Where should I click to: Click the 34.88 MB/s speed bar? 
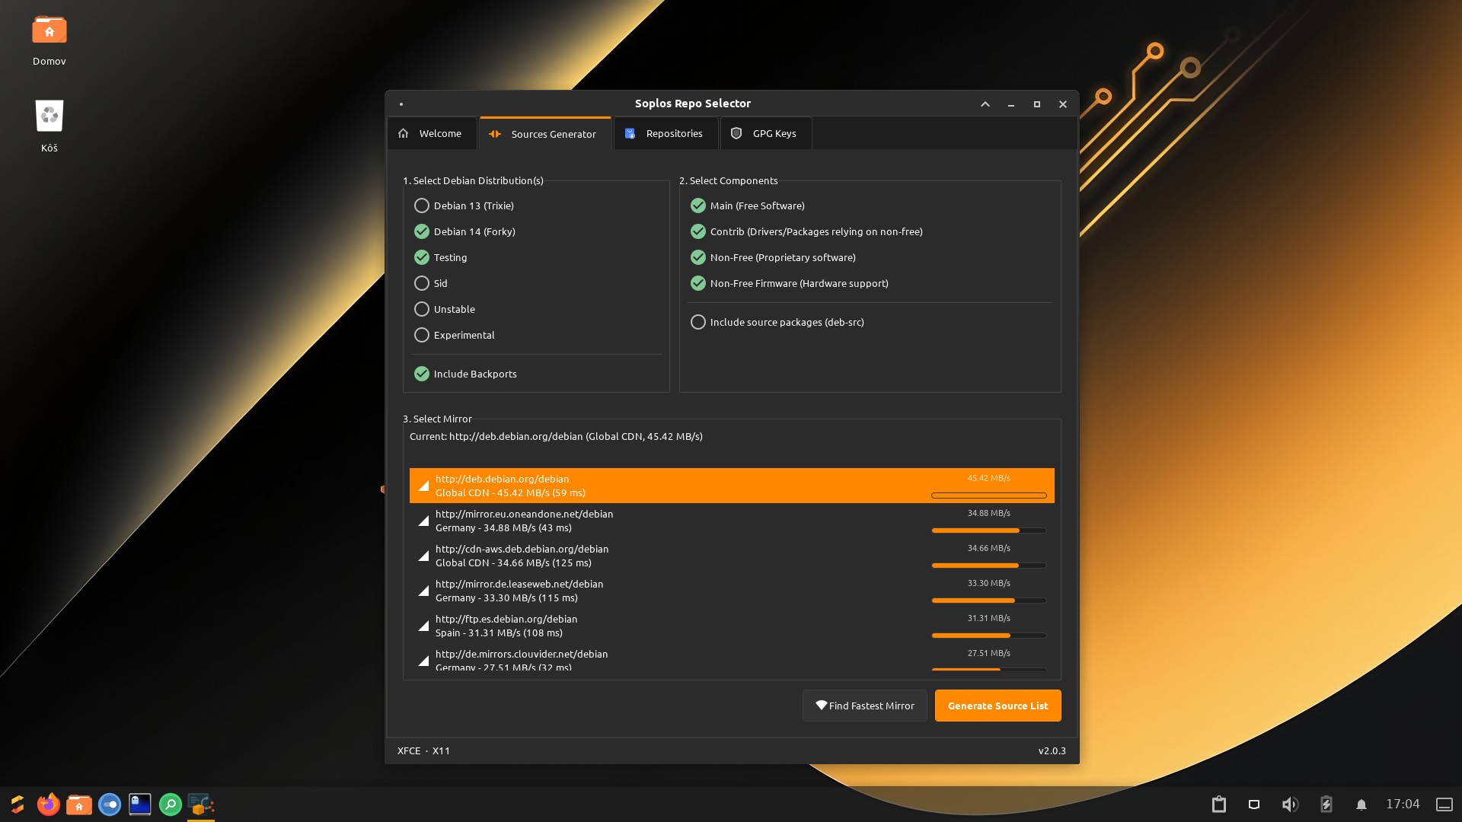click(989, 530)
